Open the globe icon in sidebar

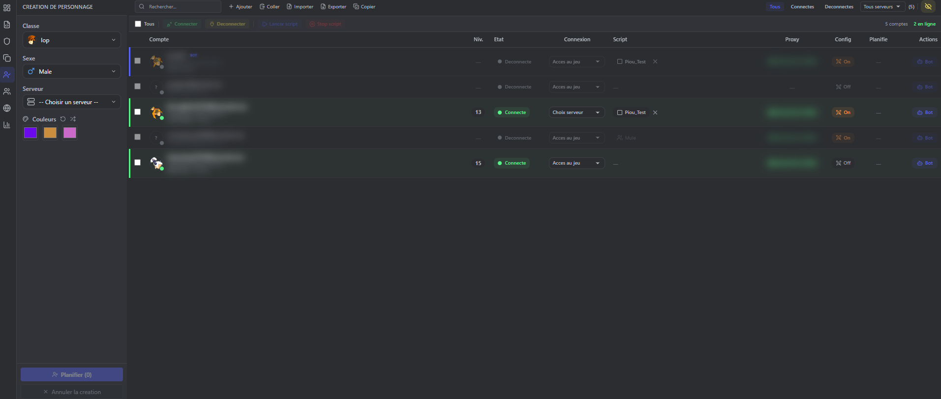[x=7, y=108]
